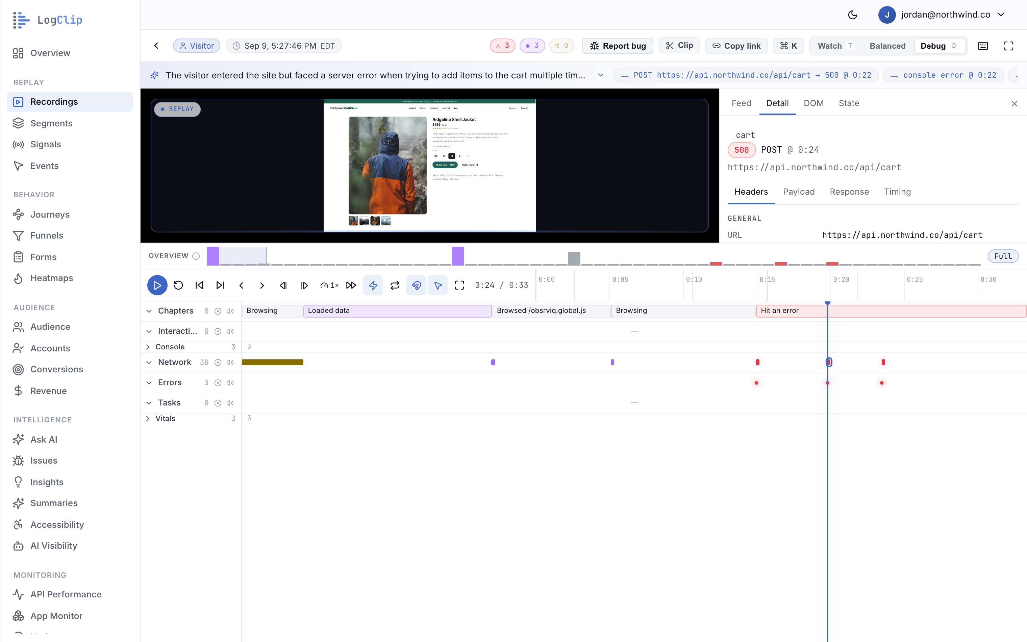The height and width of the screenshot is (642, 1027).
Task: Collapse the Tasks track
Action: click(149, 403)
